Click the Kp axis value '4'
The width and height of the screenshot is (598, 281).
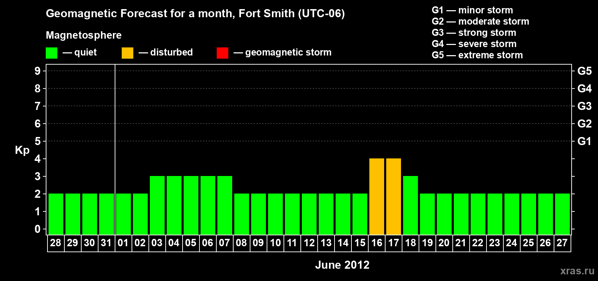(x=38, y=159)
